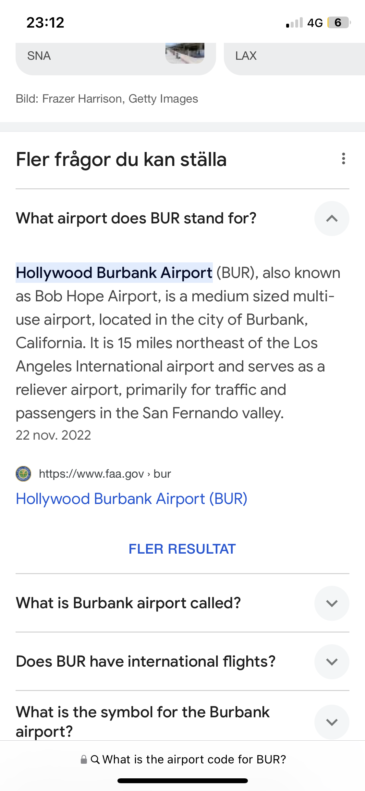This screenshot has width=365, height=791.
Task: Open Hollywood Burbank Airport (BUR) link
Action: point(131,499)
